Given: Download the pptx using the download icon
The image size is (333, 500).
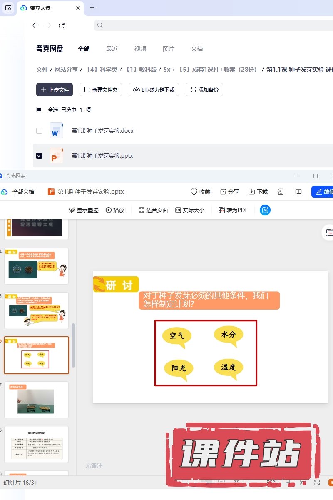Looking at the screenshot, I should 251,192.
